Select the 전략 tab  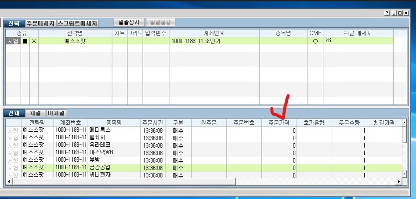[14, 23]
